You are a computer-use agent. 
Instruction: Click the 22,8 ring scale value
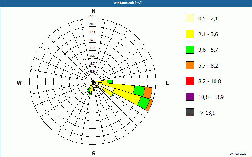[x=92, y=16]
